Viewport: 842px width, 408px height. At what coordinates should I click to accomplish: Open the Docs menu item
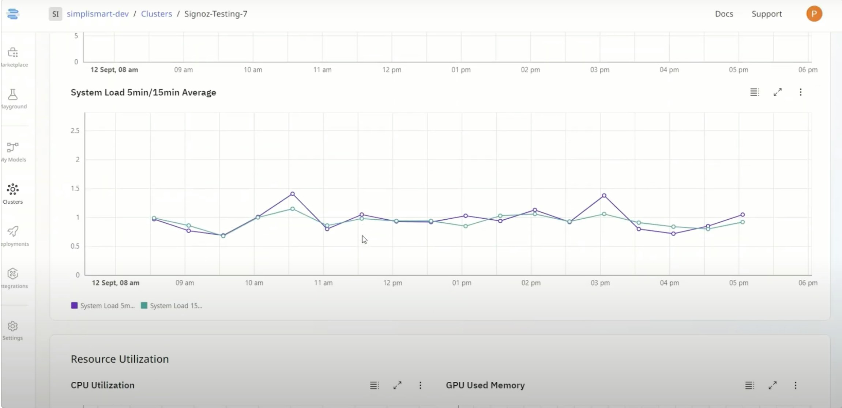point(724,14)
